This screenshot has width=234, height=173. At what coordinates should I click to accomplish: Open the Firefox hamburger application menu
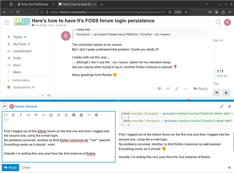[x=230, y=12]
